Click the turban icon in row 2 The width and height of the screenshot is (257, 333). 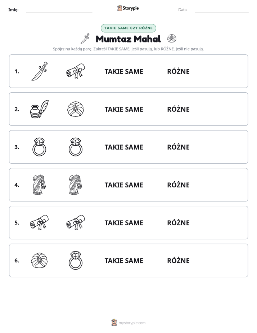click(76, 109)
